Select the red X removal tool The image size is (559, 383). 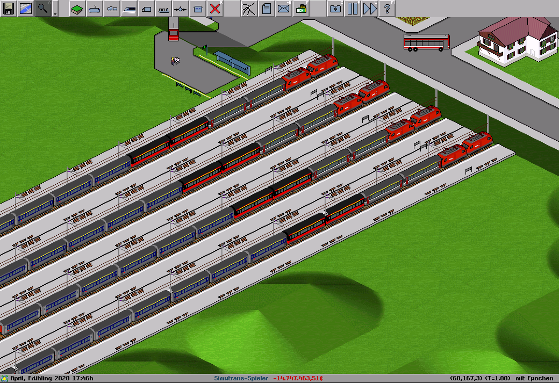click(215, 9)
